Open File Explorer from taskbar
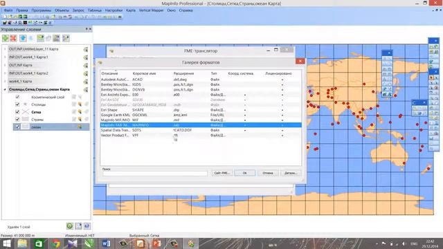 [x=22, y=243]
